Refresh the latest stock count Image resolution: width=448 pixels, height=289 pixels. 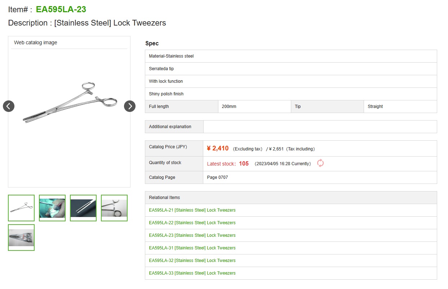pyautogui.click(x=320, y=163)
